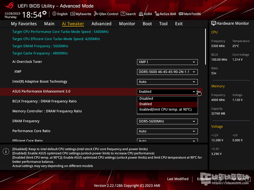Open Efficient Core Ratio dropdown
Viewport: 254px width, 190px height.
[x=167, y=140]
